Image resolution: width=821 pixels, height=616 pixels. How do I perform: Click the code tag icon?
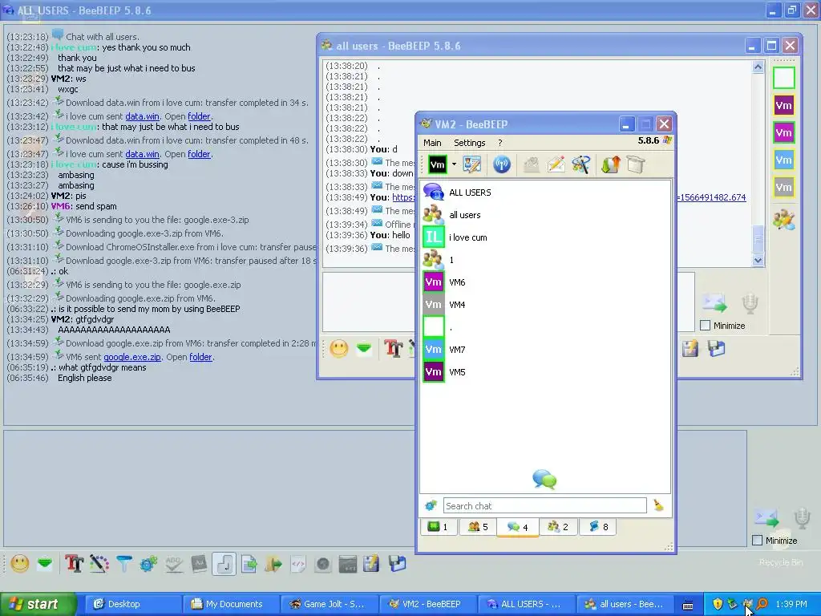[298, 564]
